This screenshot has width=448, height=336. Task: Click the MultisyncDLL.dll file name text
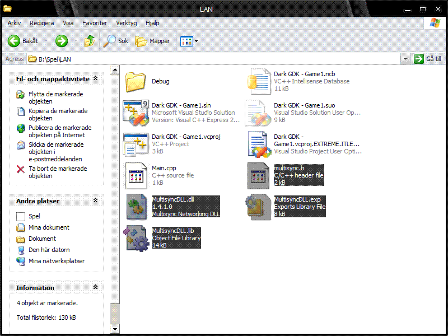[173, 199]
